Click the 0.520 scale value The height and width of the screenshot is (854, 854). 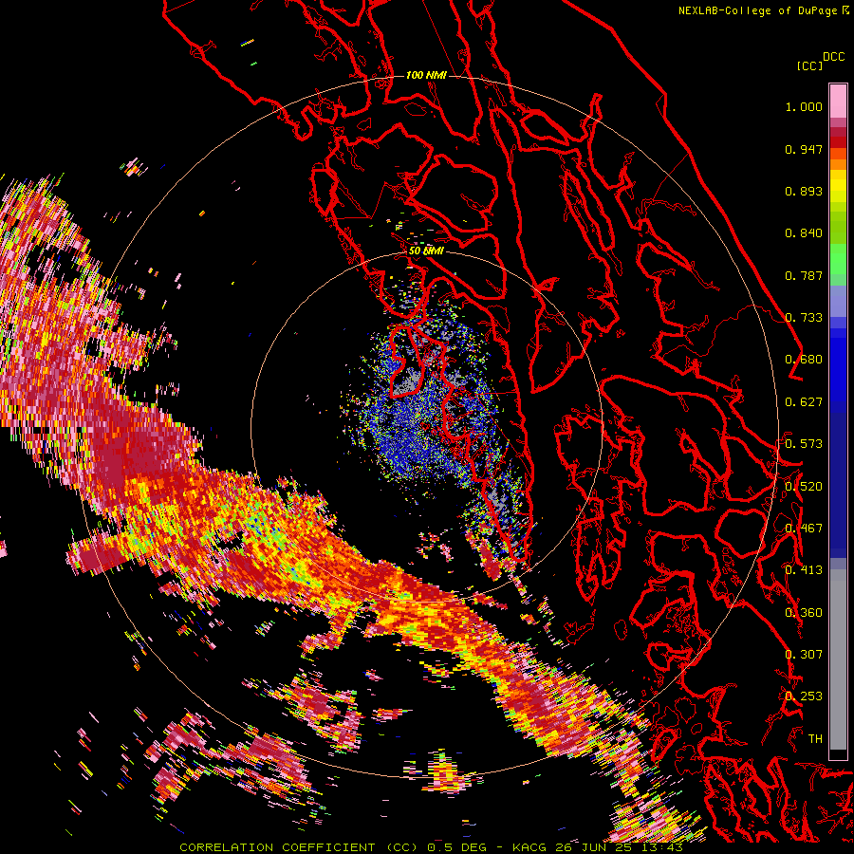[x=804, y=487]
